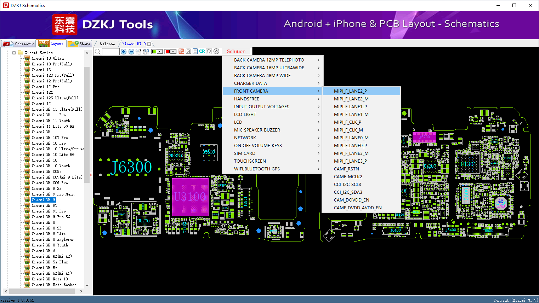Select CAM_DOVDD_EN signal
The height and width of the screenshot is (303, 539).
(362, 200)
